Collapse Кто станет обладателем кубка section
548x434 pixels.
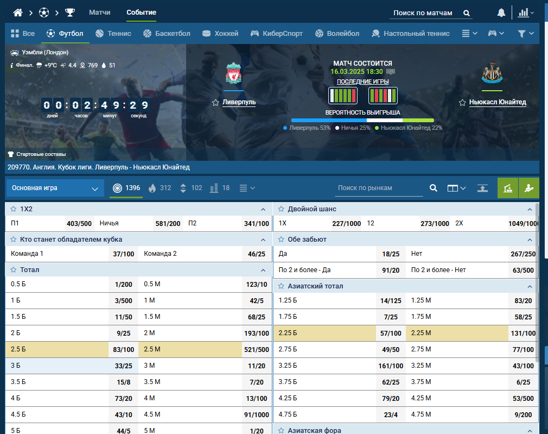pos(263,240)
